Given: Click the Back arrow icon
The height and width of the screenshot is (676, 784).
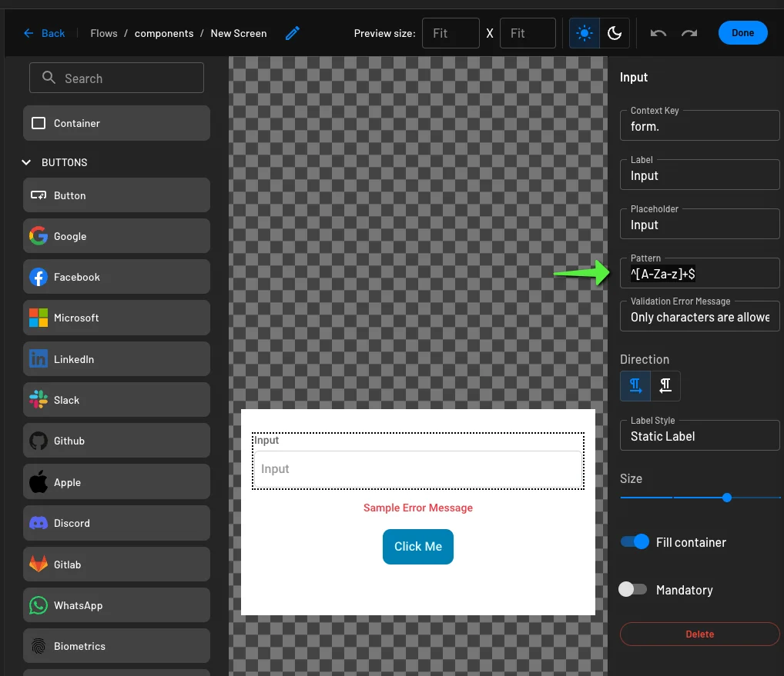Looking at the screenshot, I should tap(28, 33).
